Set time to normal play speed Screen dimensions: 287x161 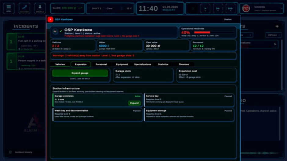tap(205, 9)
